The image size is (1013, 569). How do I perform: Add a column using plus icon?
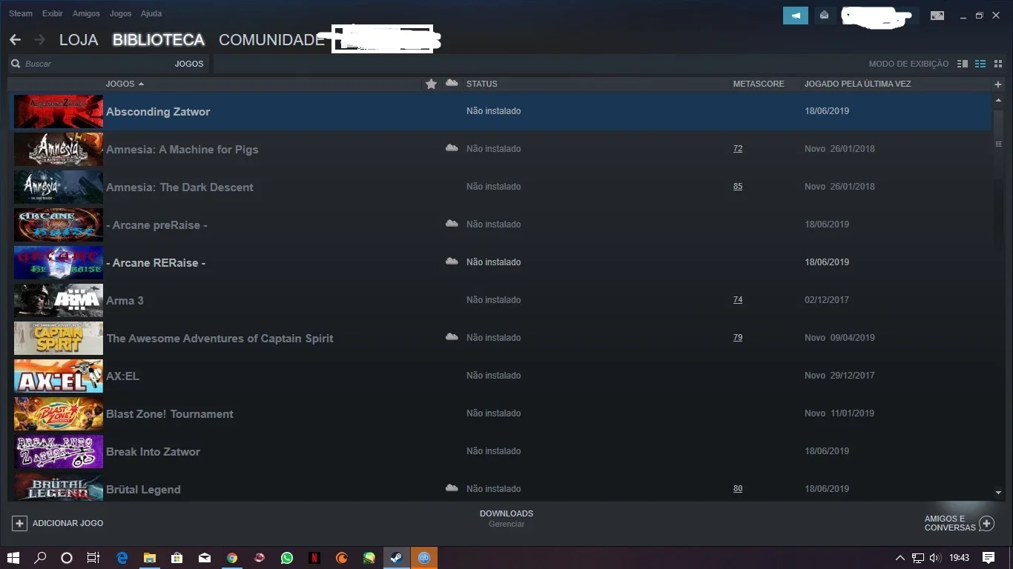pos(998,84)
